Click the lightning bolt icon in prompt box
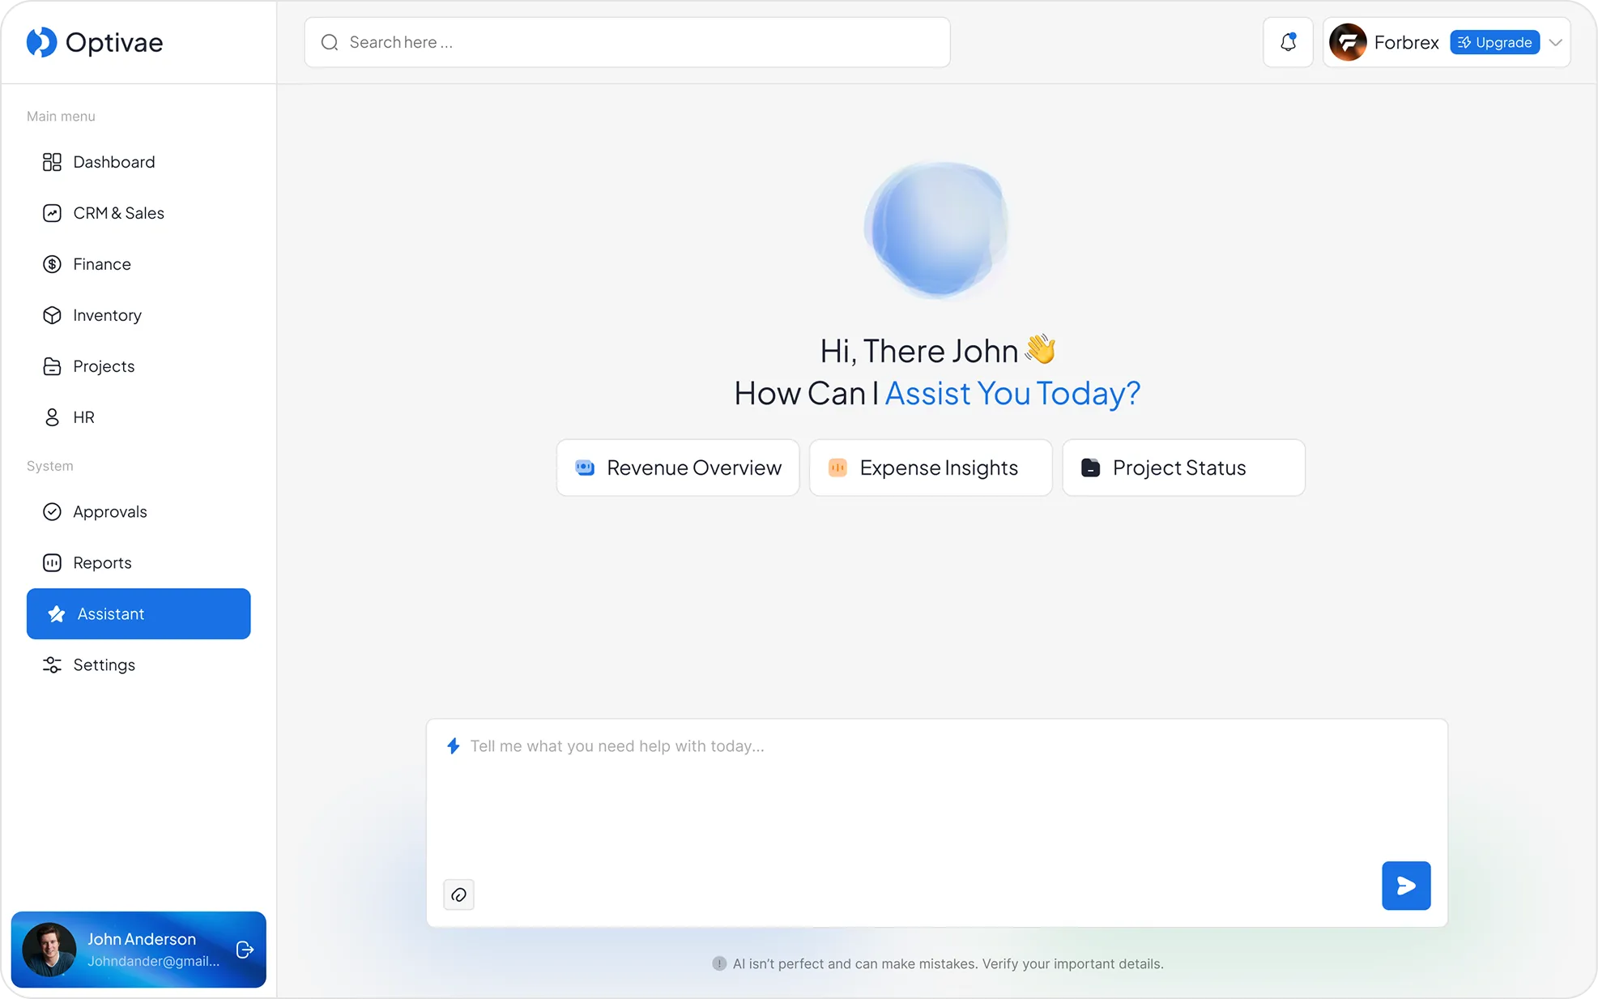The height and width of the screenshot is (999, 1598). [454, 745]
